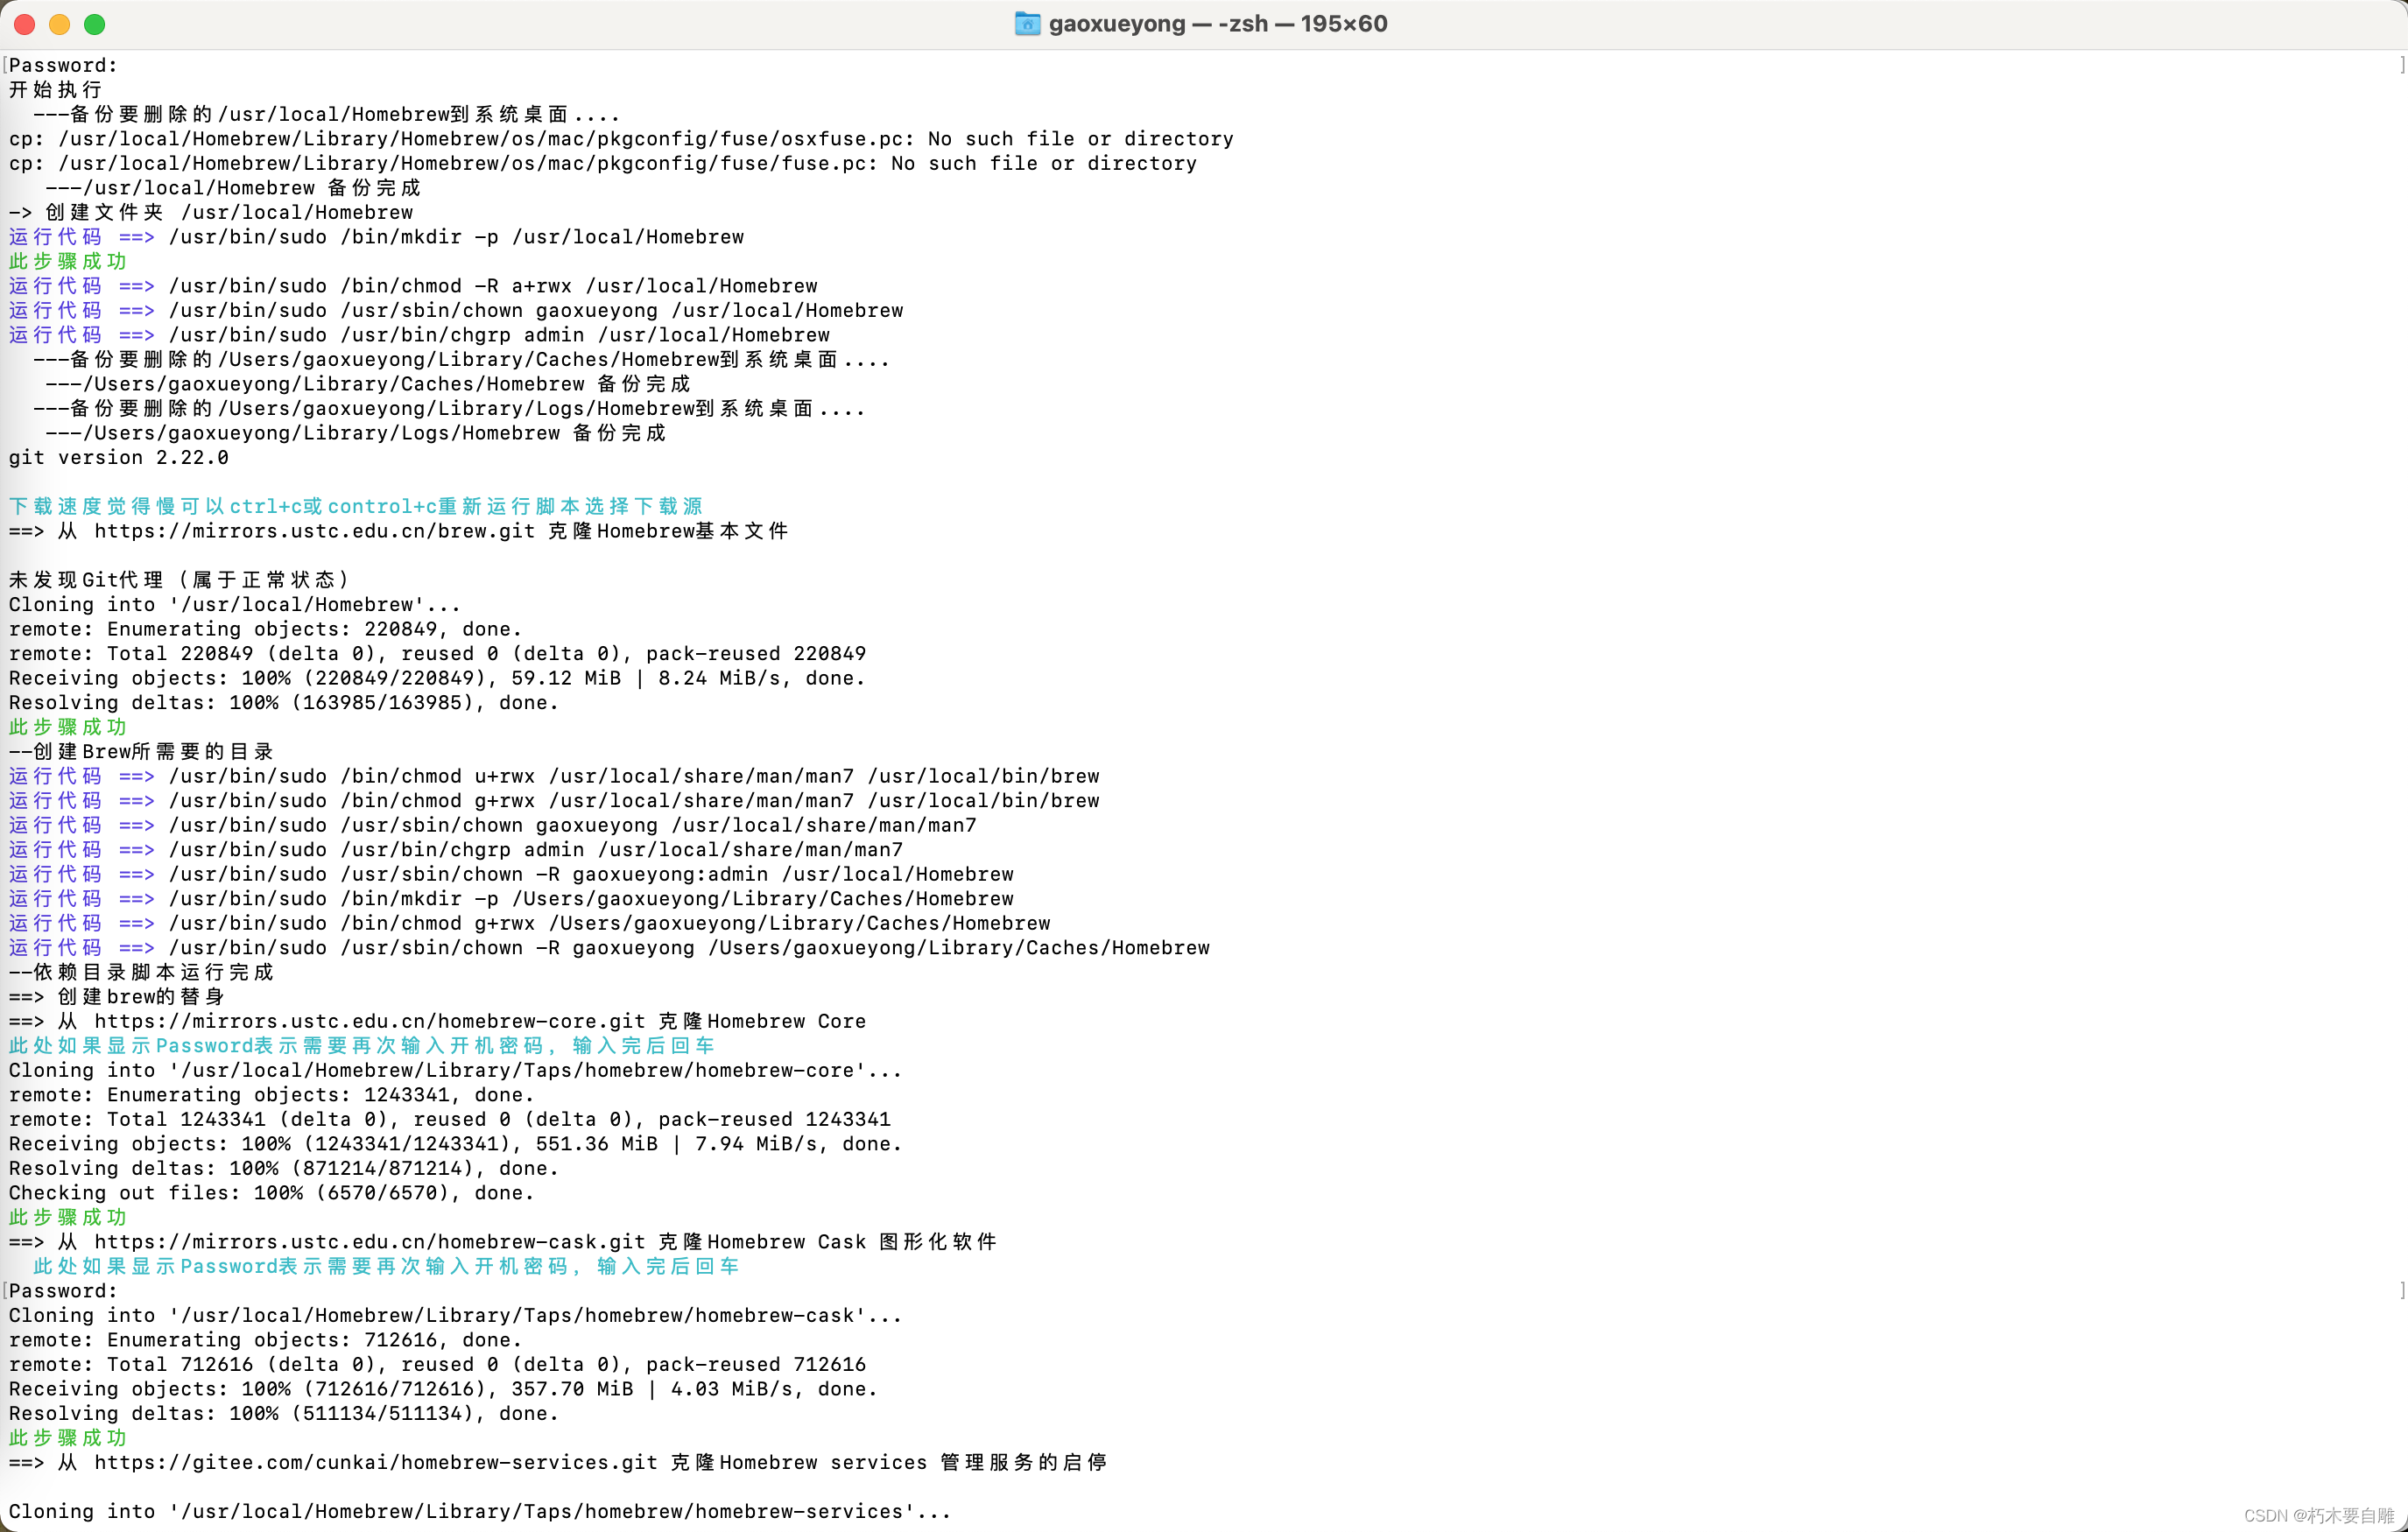Viewport: 2408px width, 1532px height.
Task: Click the yellow minimize window button
Action: click(60, 24)
